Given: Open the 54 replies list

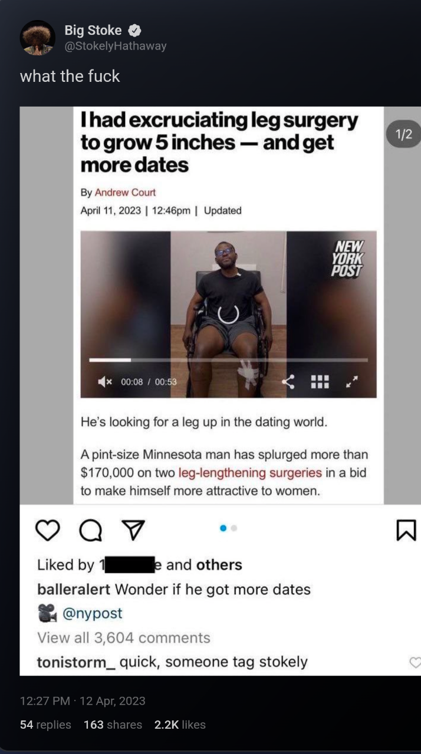Looking at the screenshot, I should click(45, 725).
